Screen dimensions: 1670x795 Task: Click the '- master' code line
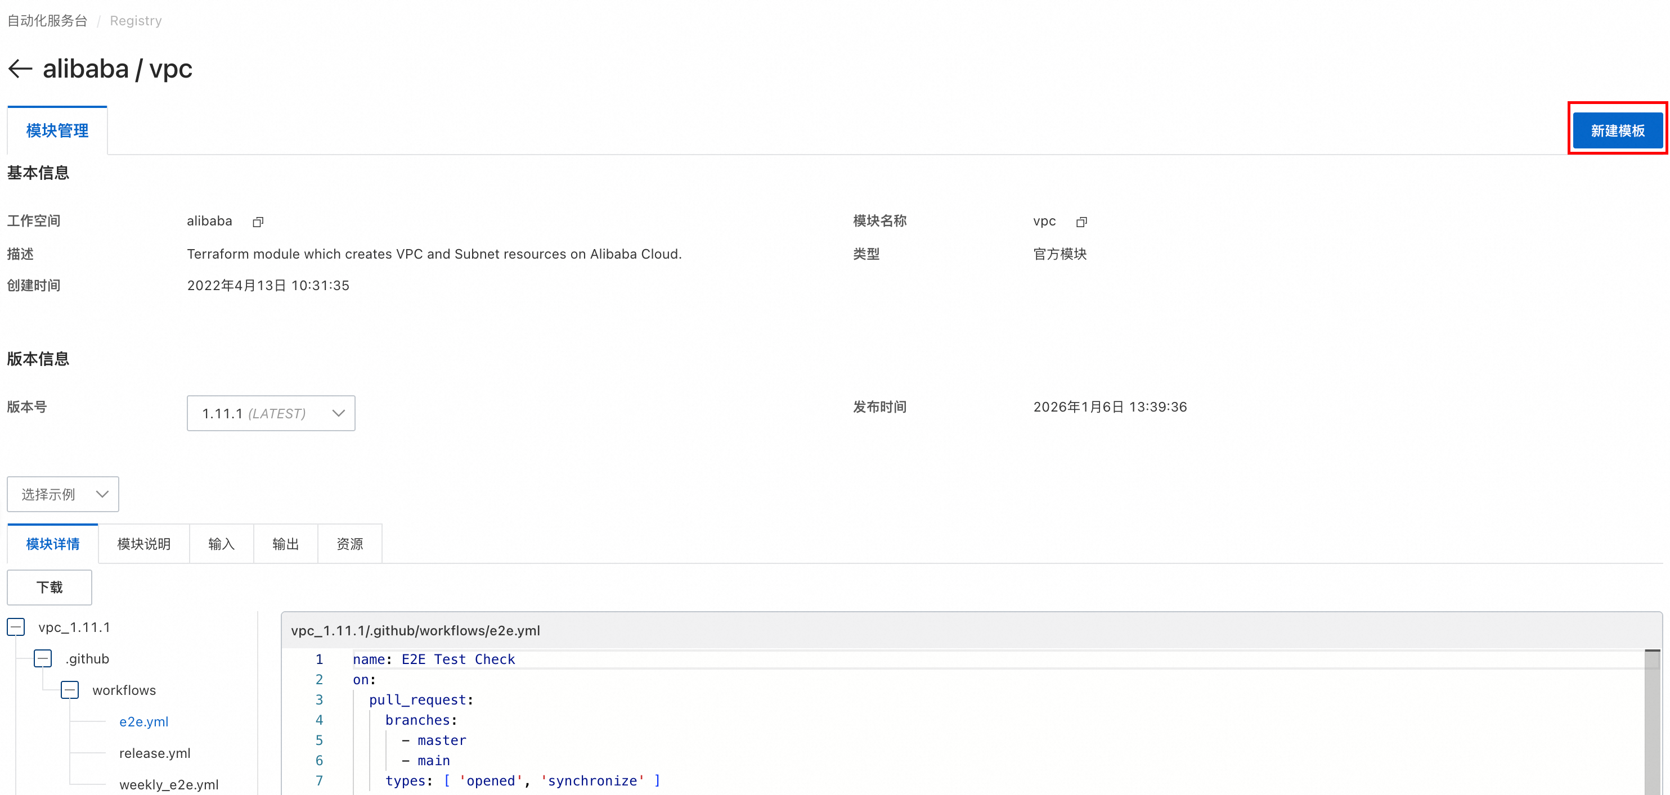click(434, 740)
